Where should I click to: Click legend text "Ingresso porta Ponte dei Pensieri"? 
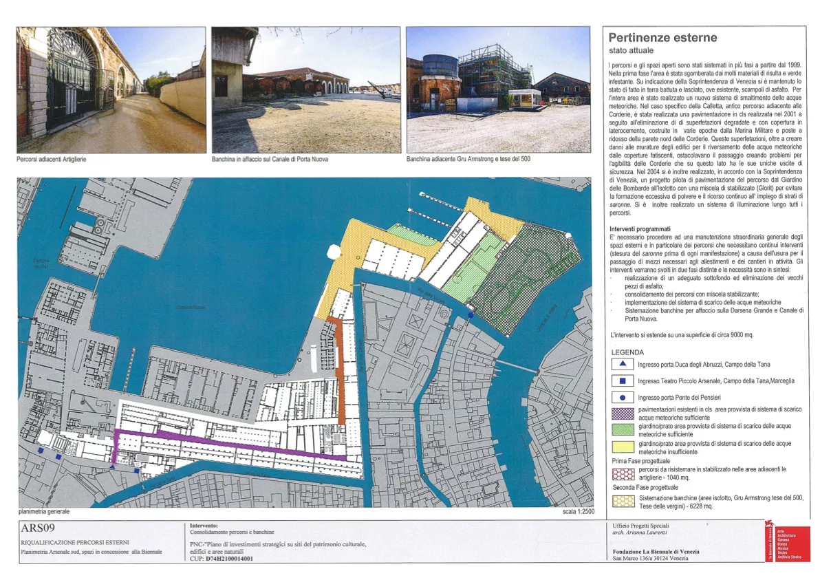(x=680, y=398)
